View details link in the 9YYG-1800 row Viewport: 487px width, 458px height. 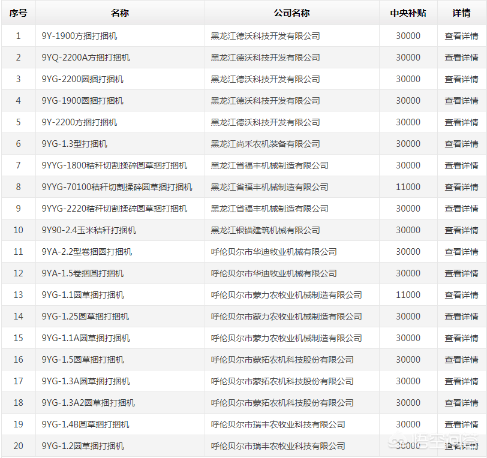click(x=461, y=165)
